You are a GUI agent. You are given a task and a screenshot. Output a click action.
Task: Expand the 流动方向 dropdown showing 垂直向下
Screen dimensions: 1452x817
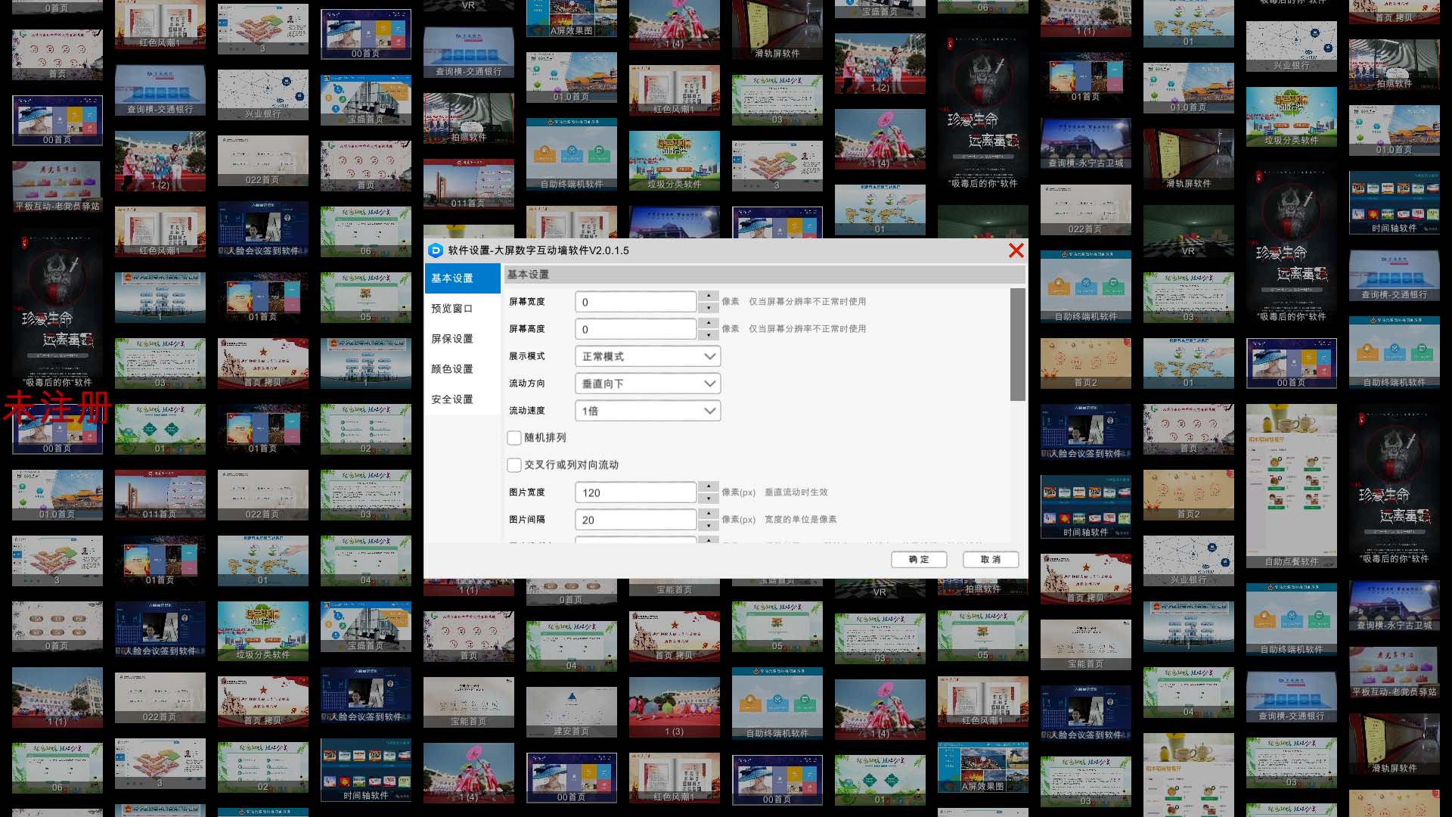pos(647,384)
